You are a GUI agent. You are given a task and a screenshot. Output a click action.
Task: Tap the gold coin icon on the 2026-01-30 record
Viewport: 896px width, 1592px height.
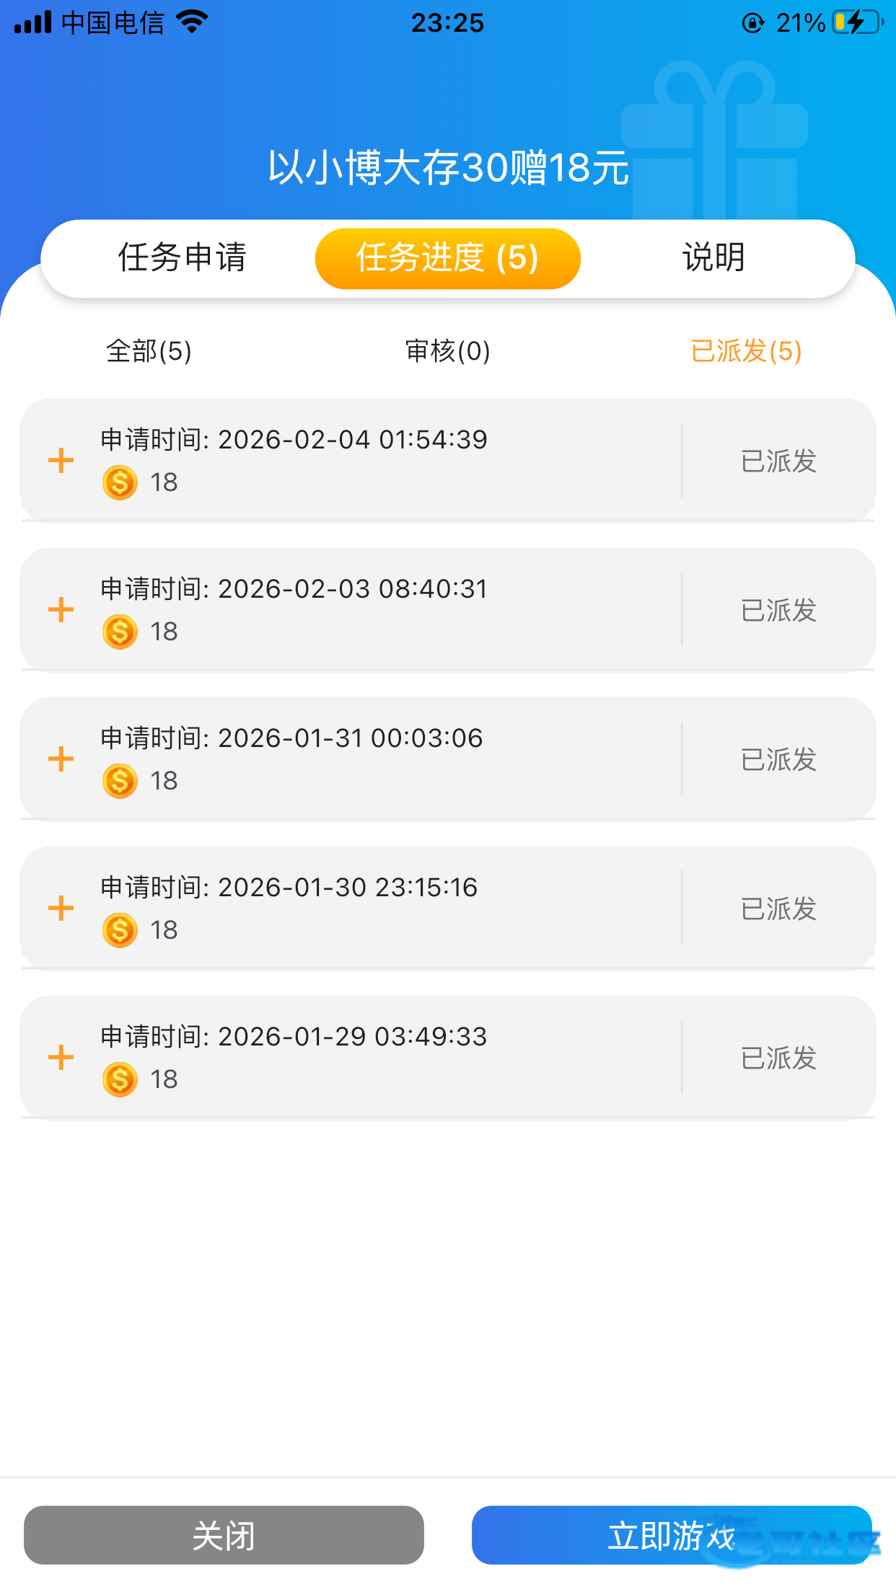tap(120, 930)
